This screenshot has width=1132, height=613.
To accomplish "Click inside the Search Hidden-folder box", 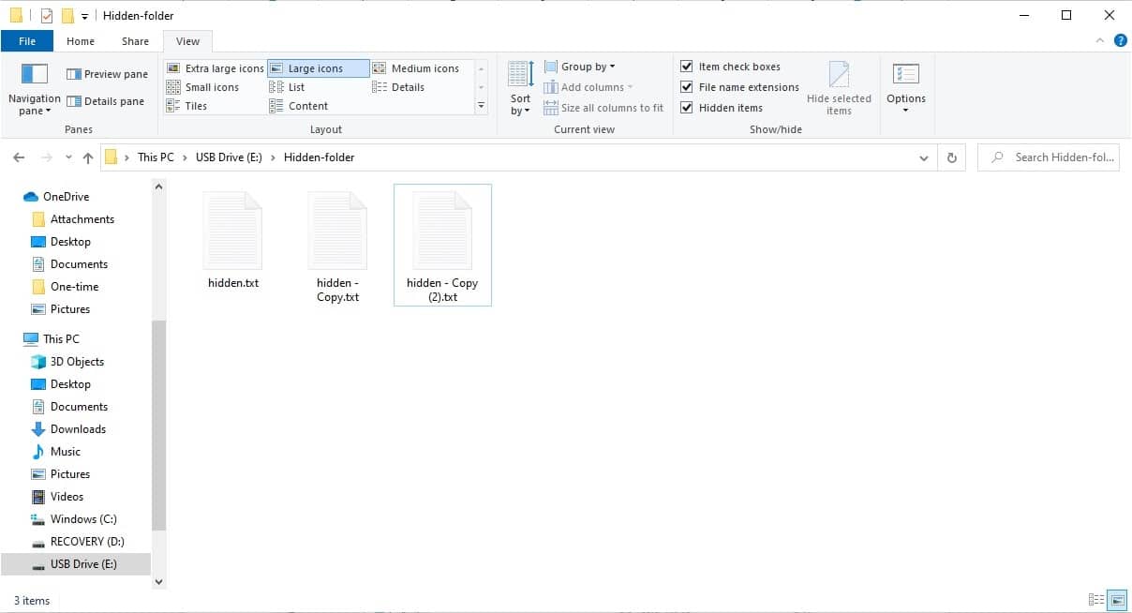I will [1048, 157].
